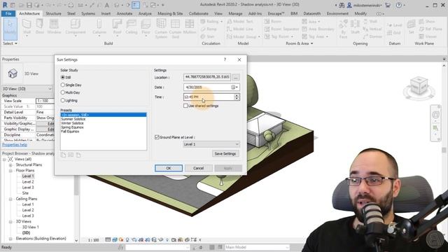Click the Model Line tool
Image resolution: width=448 pixels, height=252 pixels.
click(x=240, y=29)
